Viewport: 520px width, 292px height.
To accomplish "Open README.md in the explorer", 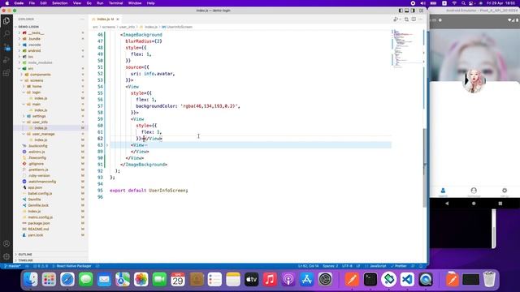I will point(38,229).
